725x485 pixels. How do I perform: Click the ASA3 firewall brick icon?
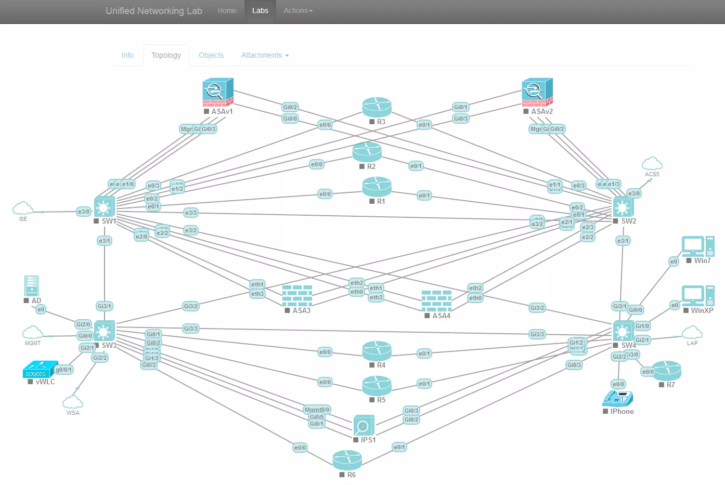pos(297,295)
